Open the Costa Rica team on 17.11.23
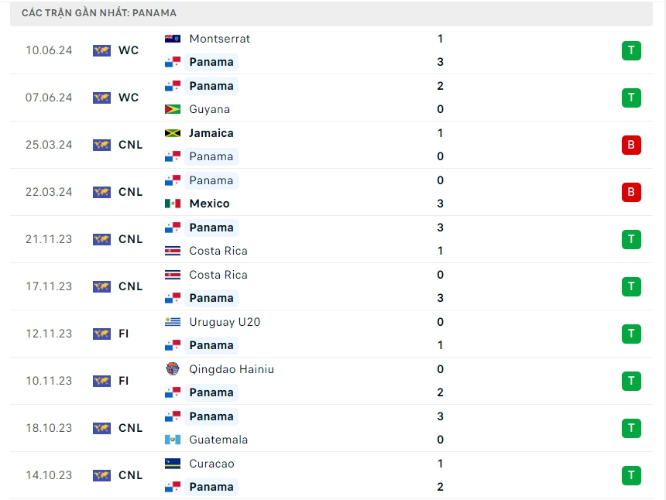 pos(218,275)
